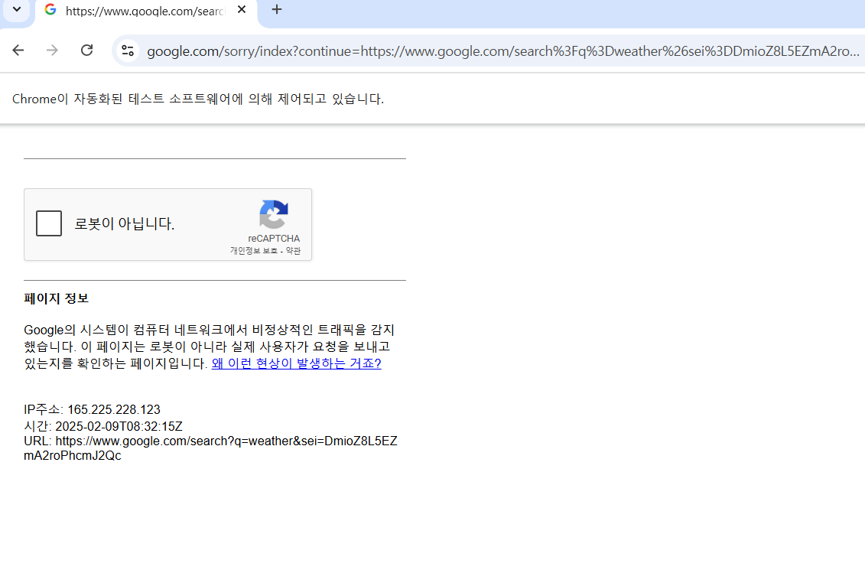Click the reCAPTCHA logo icon
This screenshot has width=865, height=586.
click(x=274, y=214)
